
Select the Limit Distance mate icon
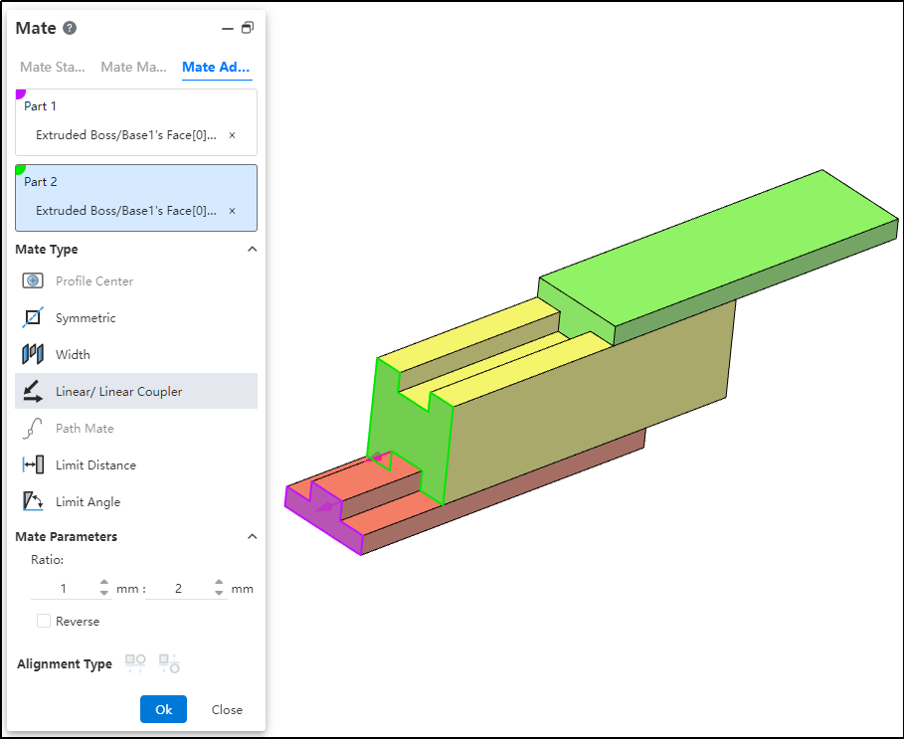coord(33,465)
